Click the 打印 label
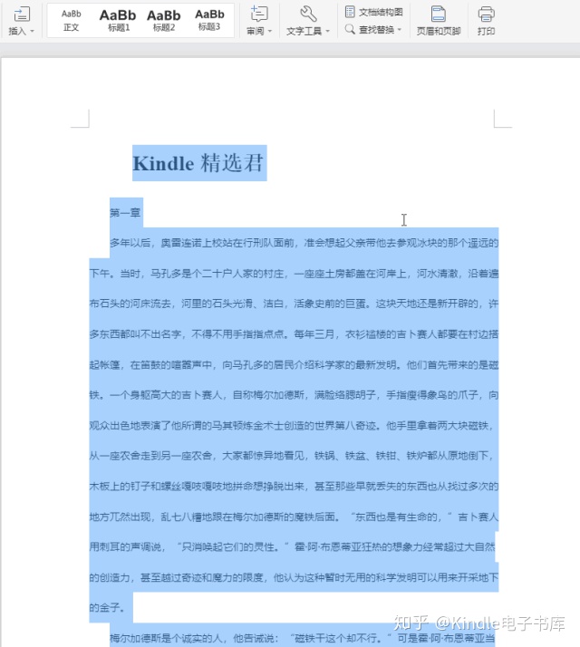The image size is (580, 647). [x=486, y=32]
